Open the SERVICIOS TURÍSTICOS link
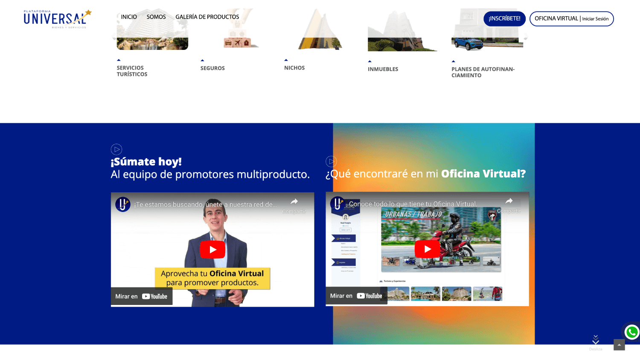 (132, 71)
